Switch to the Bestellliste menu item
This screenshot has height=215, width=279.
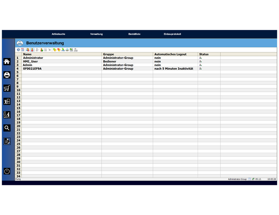[x=134, y=34]
